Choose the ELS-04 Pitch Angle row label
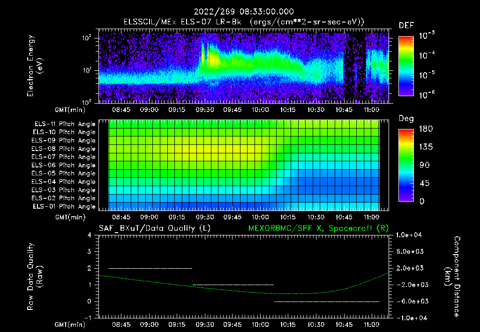480x332 pixels. click(63, 181)
